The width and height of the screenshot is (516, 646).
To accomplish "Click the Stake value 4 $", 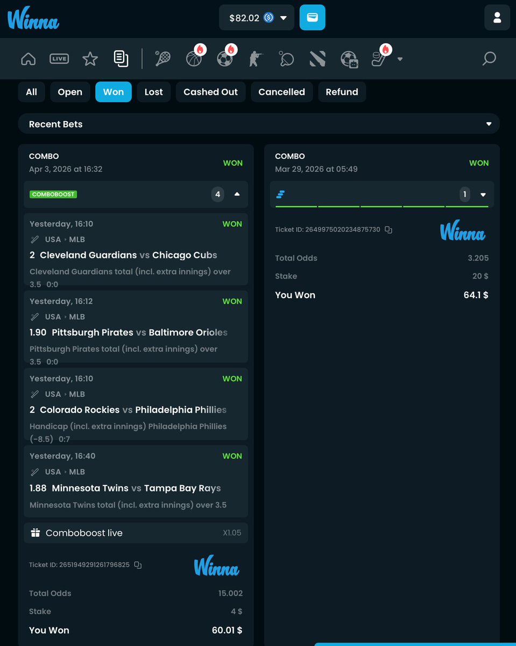I will (237, 612).
